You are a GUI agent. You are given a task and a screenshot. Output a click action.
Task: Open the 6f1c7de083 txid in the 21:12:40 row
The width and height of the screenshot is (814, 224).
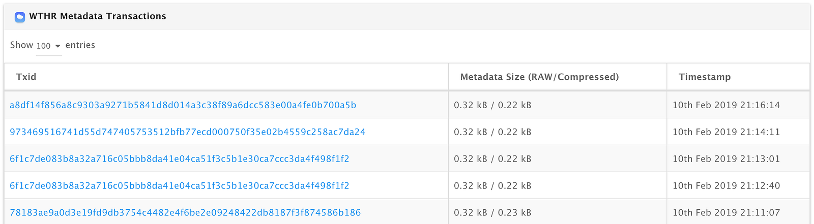click(x=179, y=186)
